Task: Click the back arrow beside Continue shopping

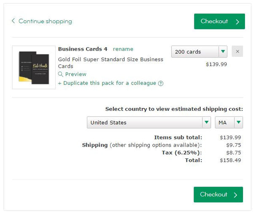Action: coord(13,21)
